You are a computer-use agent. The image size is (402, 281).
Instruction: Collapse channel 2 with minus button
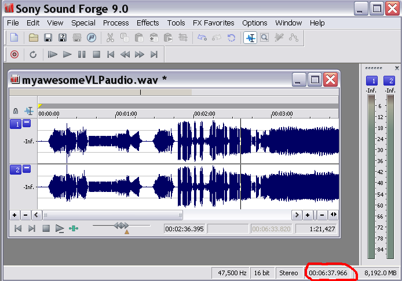[27, 169]
